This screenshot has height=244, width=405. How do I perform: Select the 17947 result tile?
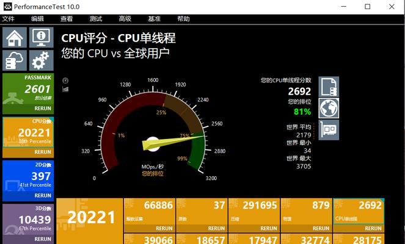(254, 239)
